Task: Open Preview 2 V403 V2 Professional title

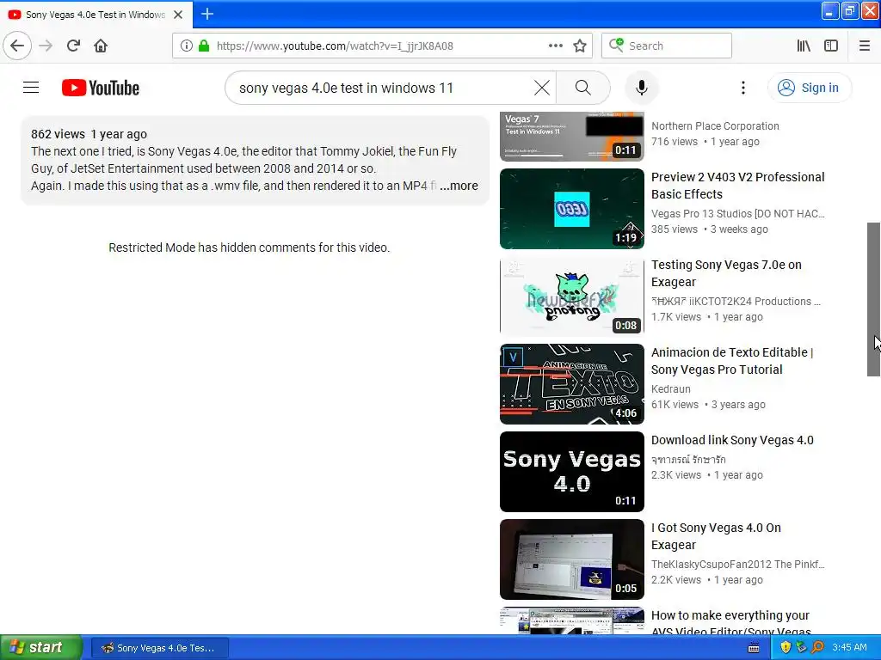Action: (x=737, y=186)
